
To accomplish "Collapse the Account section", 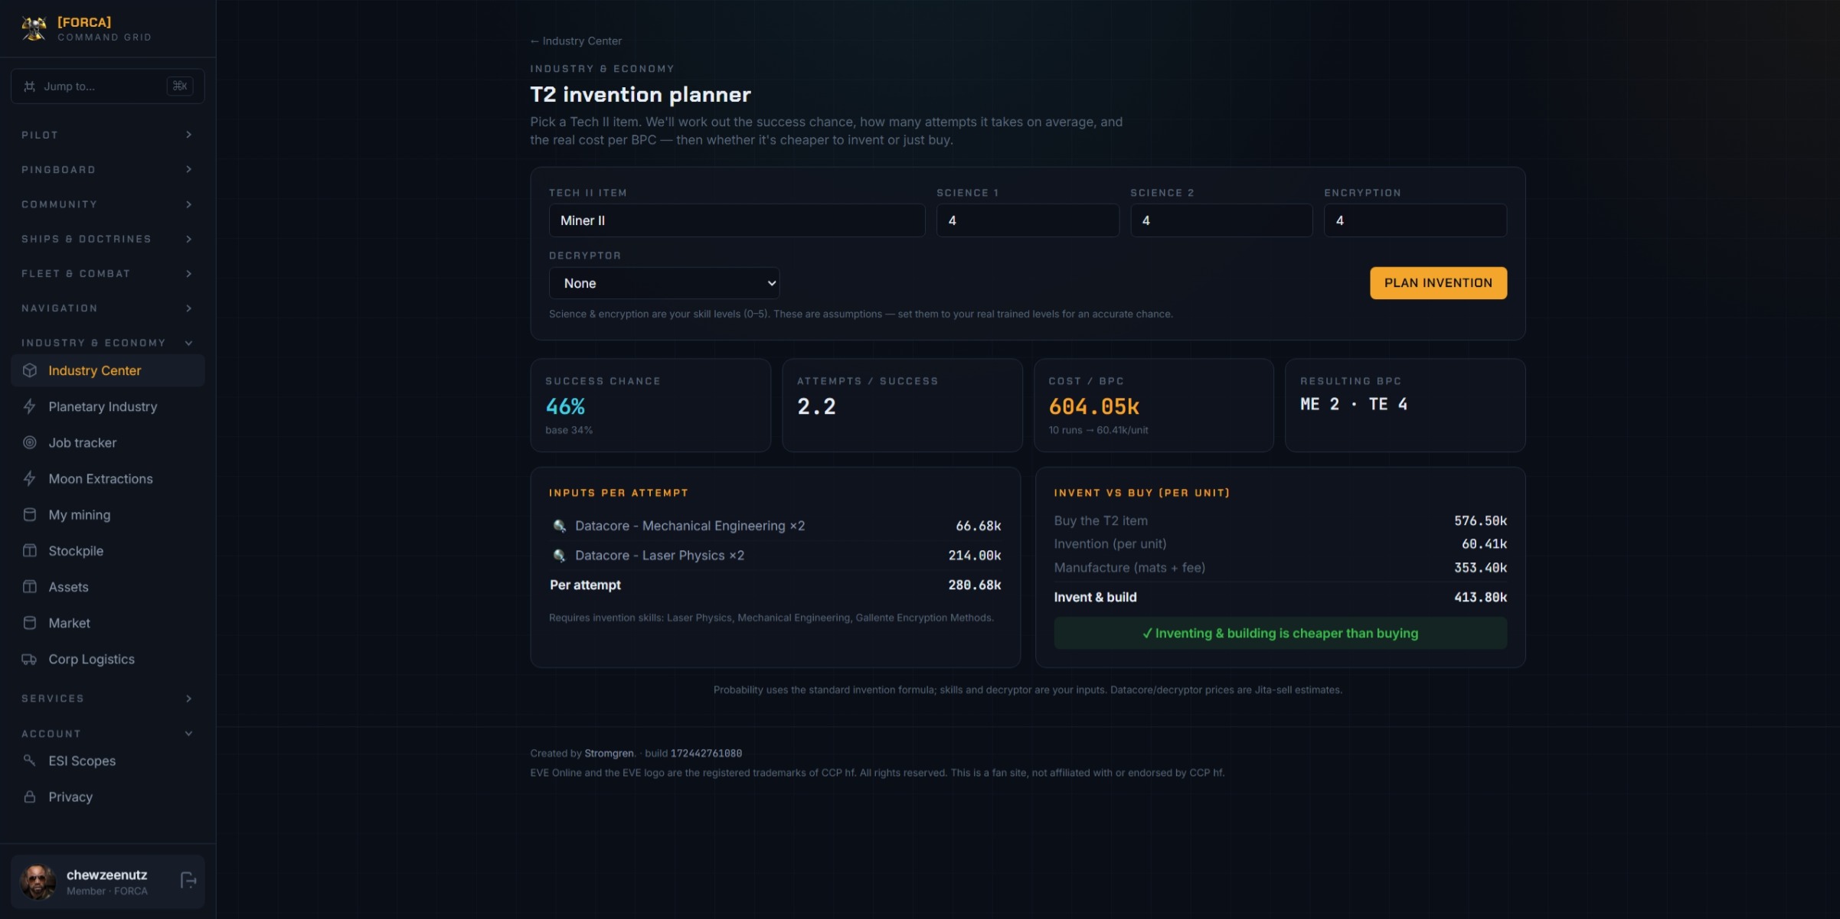I will click(x=107, y=733).
